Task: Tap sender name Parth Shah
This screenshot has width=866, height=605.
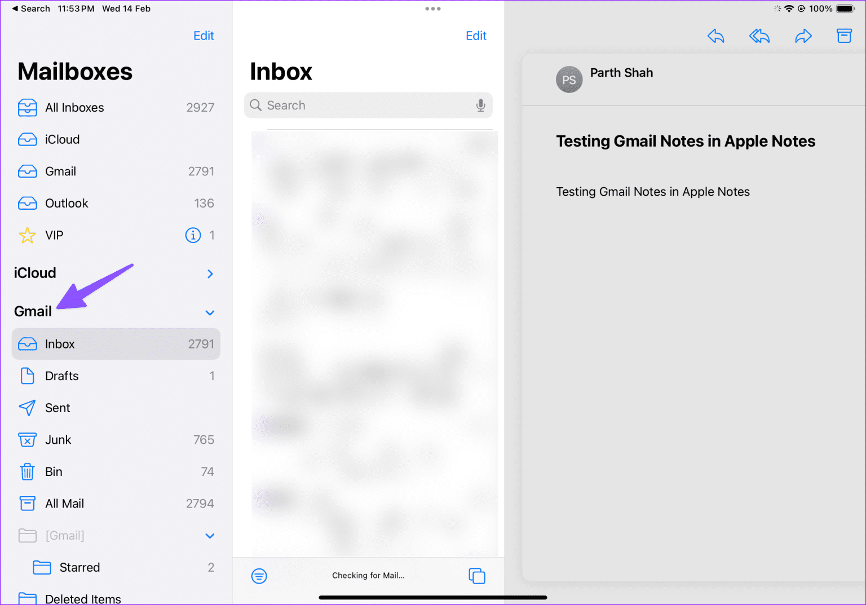Action: 621,73
